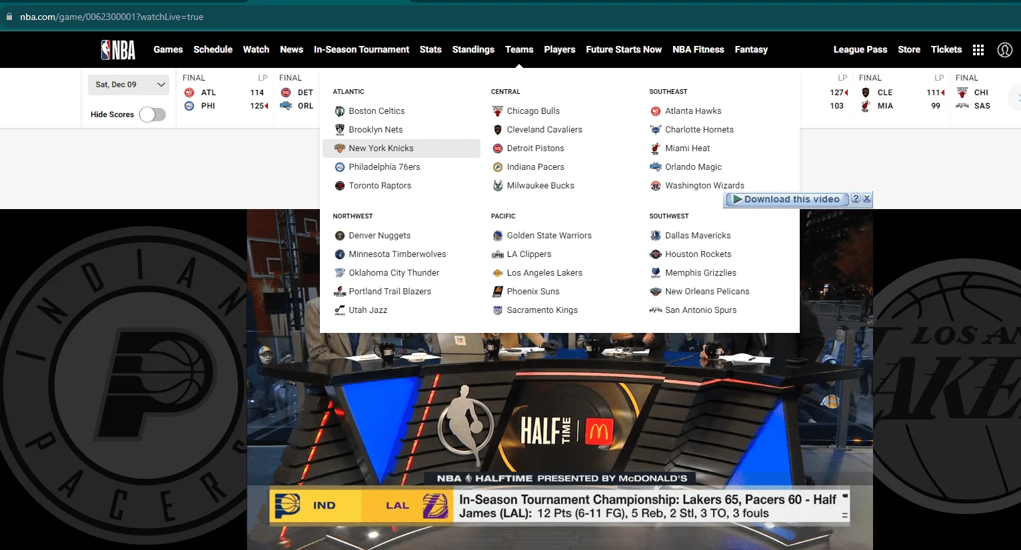View the site lock icon in address bar

(x=9, y=17)
